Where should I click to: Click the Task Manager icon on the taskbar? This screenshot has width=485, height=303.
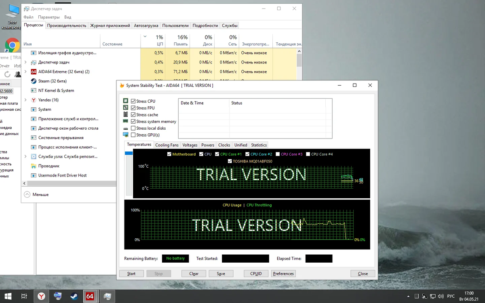tap(108, 296)
